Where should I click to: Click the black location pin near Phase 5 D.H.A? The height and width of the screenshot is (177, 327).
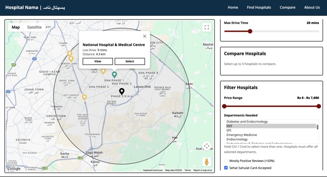coord(122,91)
